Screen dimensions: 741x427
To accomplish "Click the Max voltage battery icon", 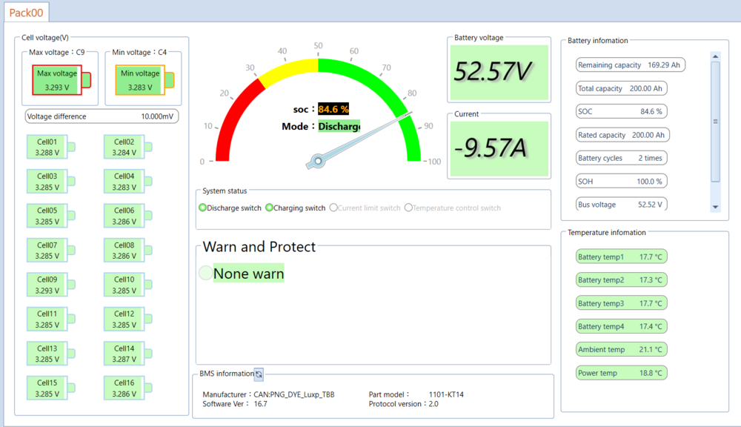I will tap(62, 80).
